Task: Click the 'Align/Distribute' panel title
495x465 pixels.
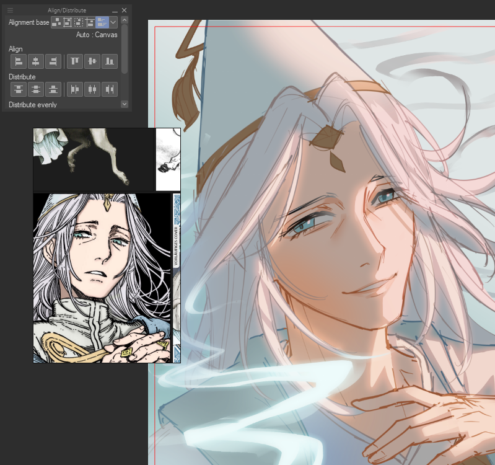Action: [x=67, y=11]
